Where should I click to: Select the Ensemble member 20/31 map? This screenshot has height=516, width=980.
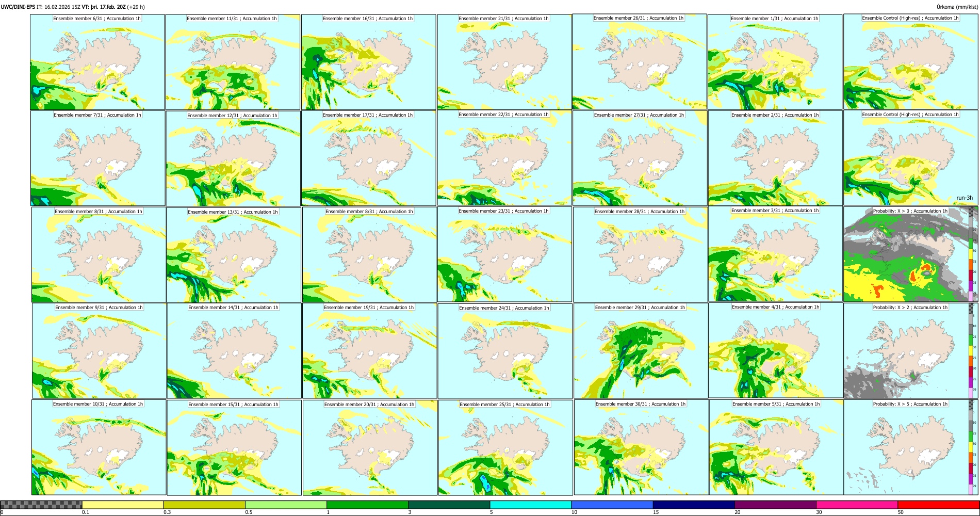click(370, 447)
